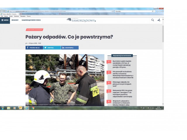Open the MENU hamburger button
187x140 pixels.
coord(5,20)
